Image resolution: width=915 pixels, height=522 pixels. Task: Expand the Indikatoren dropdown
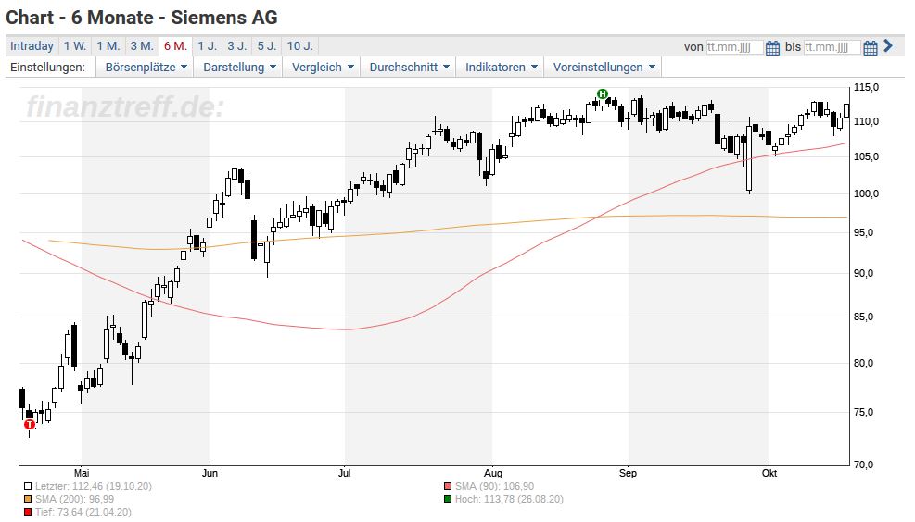coord(500,67)
